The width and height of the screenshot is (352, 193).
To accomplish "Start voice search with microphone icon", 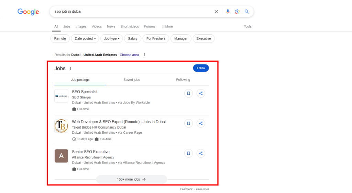I will tap(228, 12).
